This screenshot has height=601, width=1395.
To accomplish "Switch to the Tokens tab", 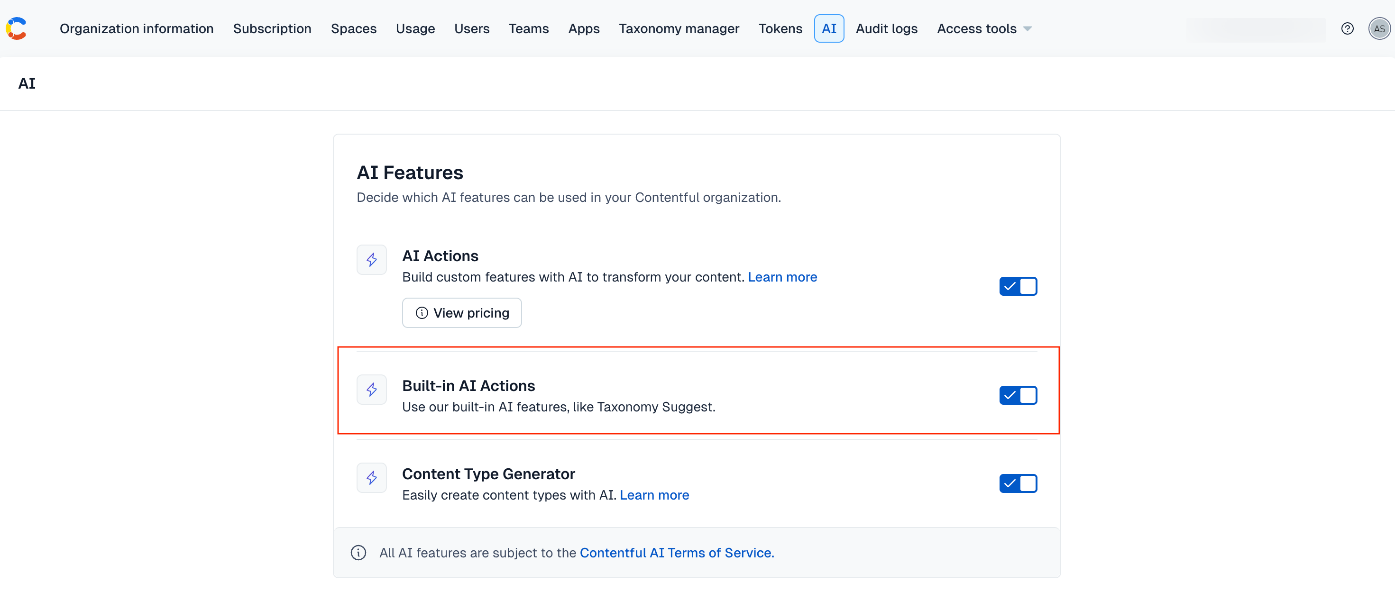I will 780,29.
